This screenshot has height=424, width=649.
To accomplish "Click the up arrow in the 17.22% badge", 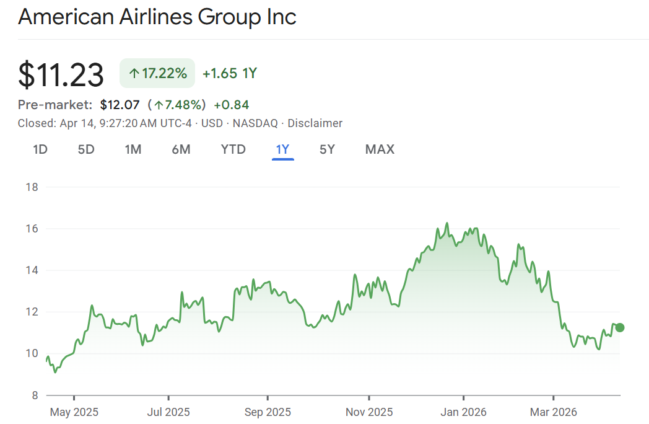I will [134, 74].
